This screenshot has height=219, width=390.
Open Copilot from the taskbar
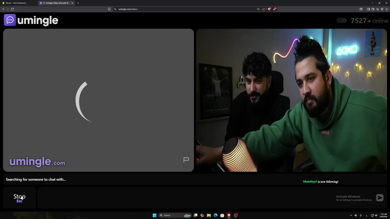(x=202, y=215)
